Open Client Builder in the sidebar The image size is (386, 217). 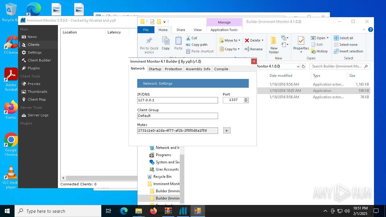coord(39,60)
